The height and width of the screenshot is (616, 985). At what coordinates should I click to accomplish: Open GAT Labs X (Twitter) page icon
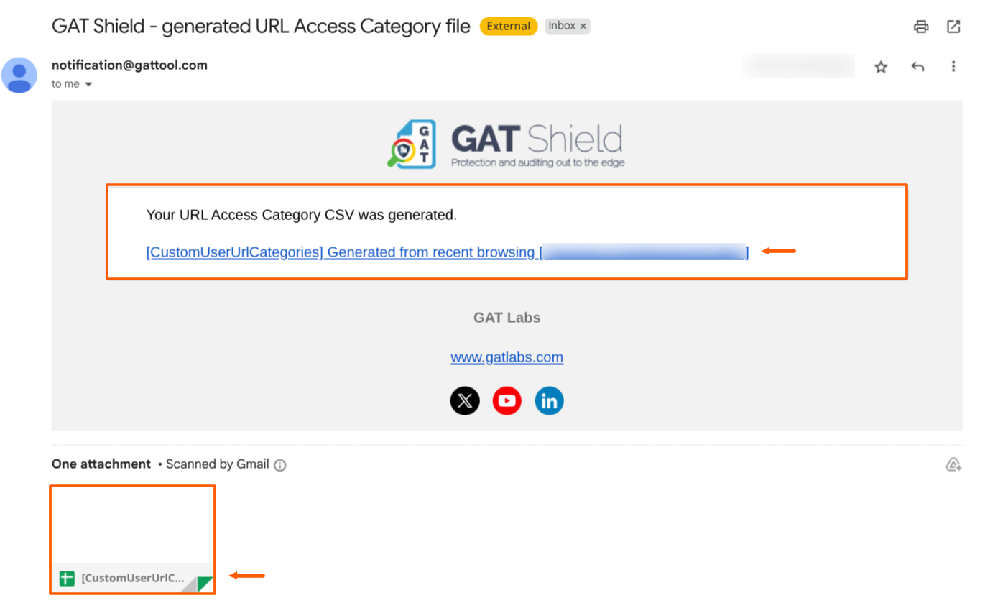point(465,401)
